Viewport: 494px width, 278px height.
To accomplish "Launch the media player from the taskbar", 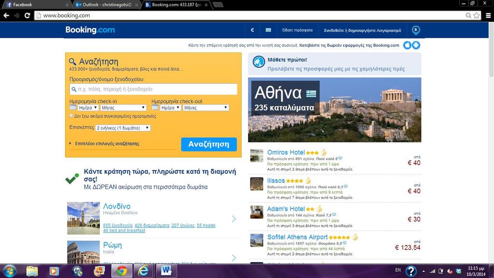I will click(54, 271).
